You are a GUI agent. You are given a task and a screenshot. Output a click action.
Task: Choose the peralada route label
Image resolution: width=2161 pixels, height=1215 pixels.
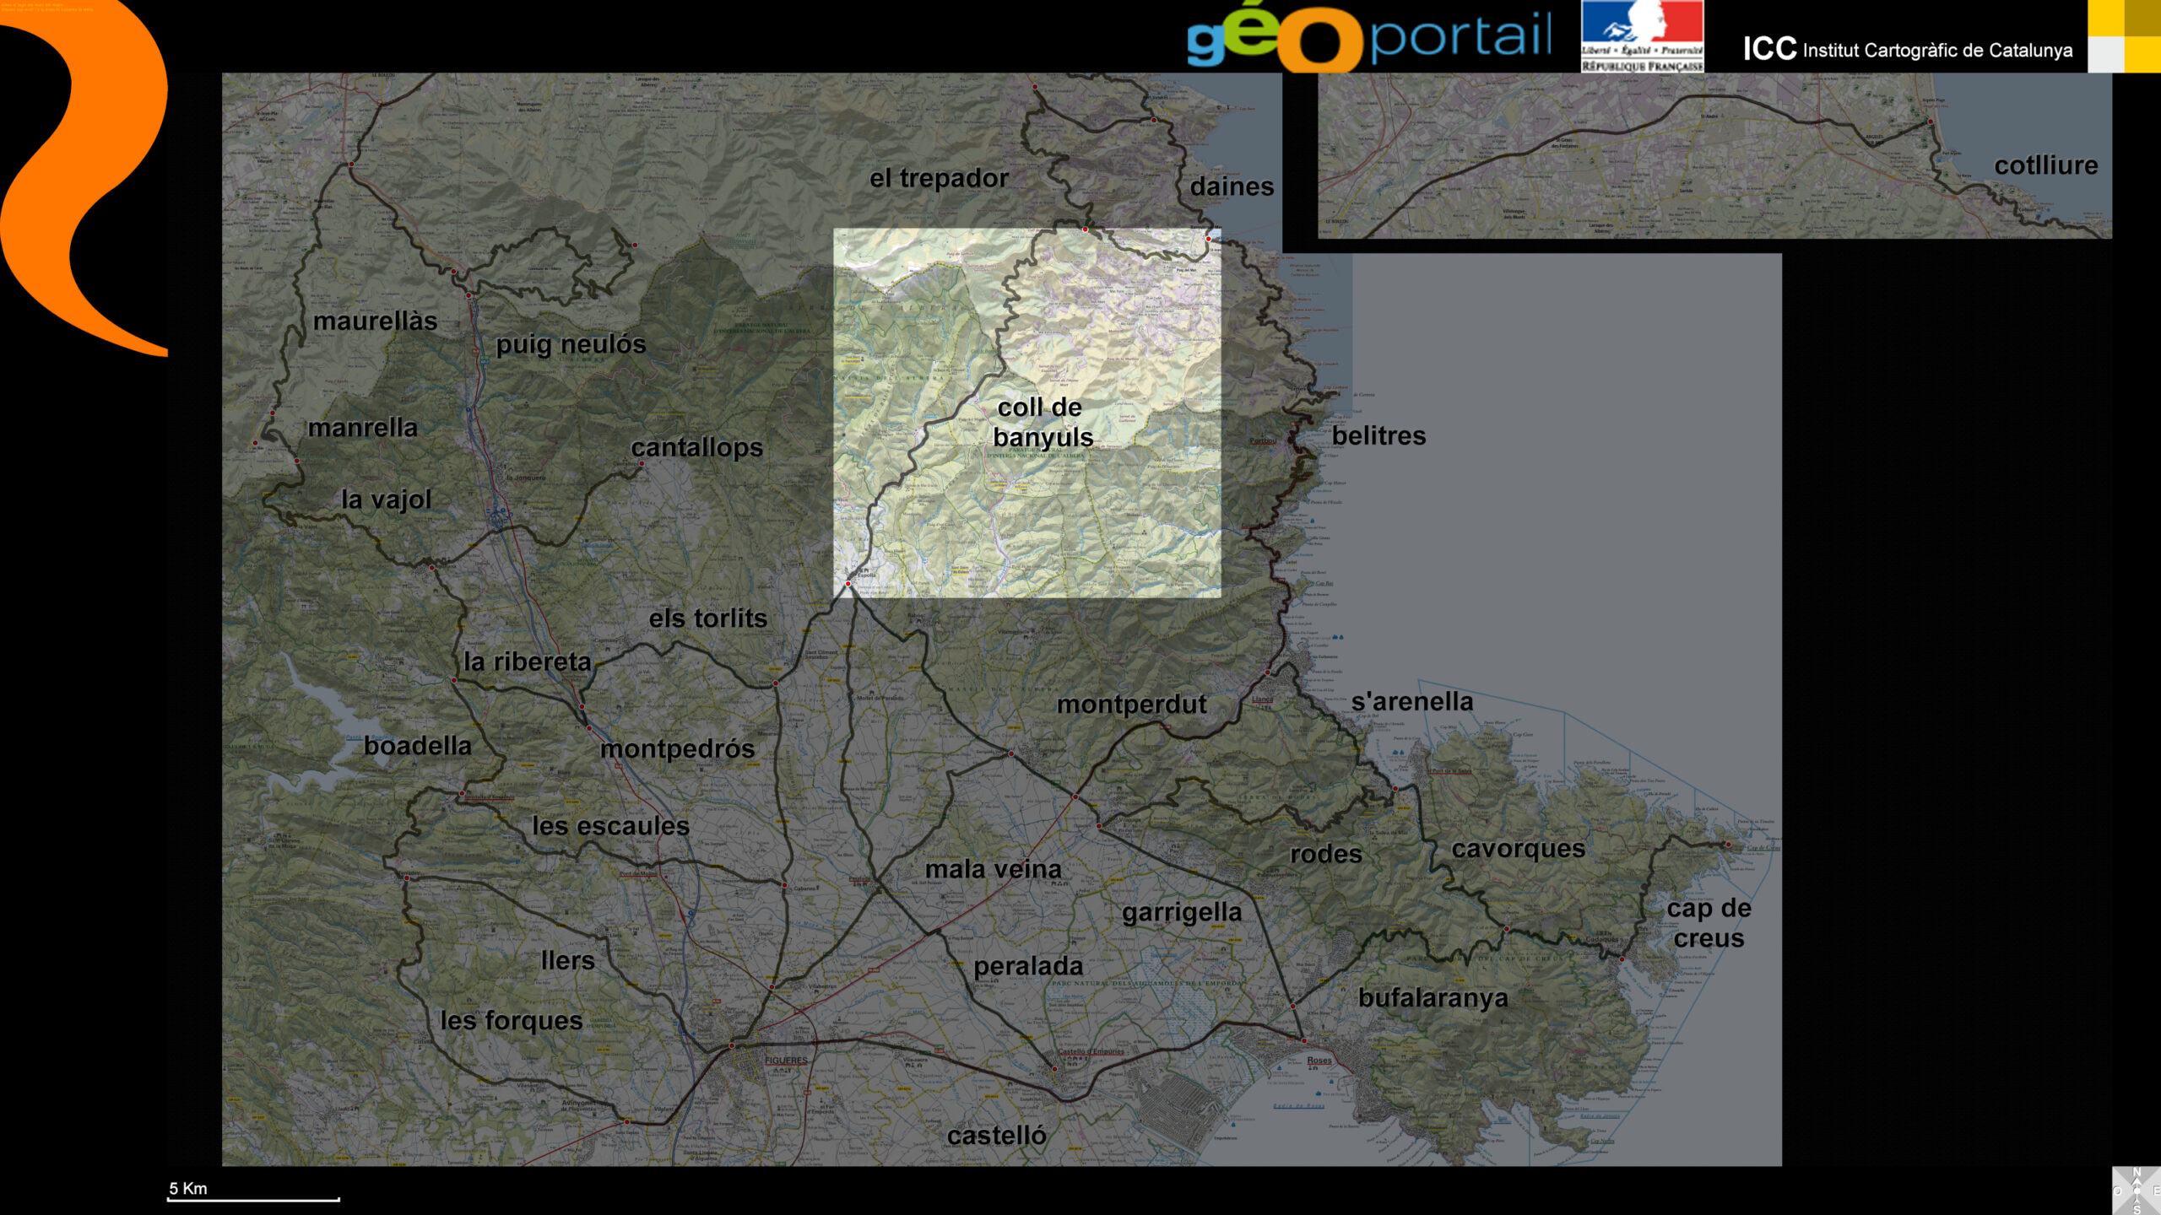(x=1027, y=966)
